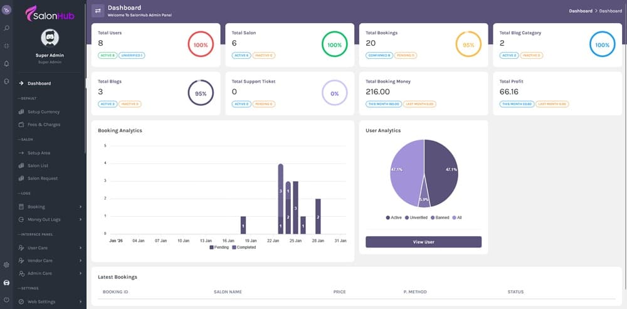The image size is (627, 309).
Task: Click the Super Admin profile avatar
Action: 51,38
